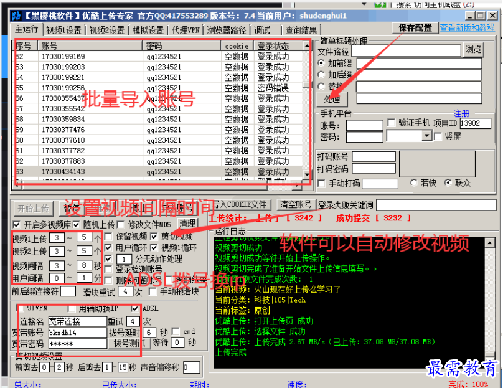The height and width of the screenshot is (388, 503).
Task: Click the 打码账号 input field
Action: click(374, 156)
